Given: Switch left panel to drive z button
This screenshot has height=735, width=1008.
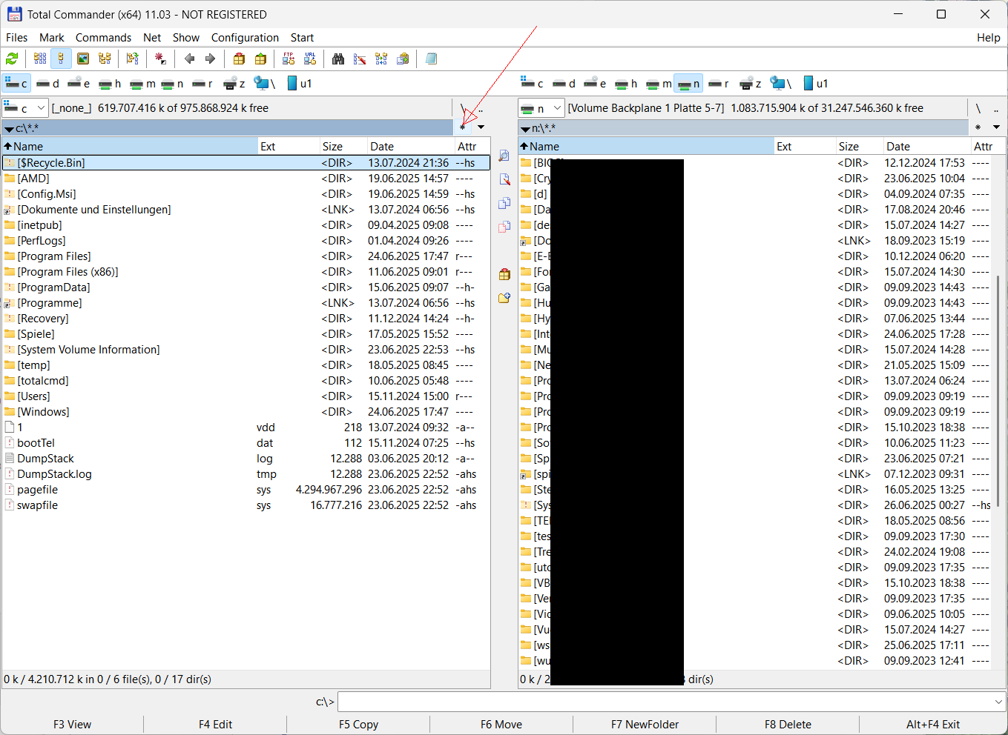Looking at the screenshot, I should click(234, 84).
